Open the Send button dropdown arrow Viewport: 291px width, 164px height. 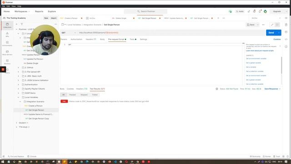coord(279,32)
